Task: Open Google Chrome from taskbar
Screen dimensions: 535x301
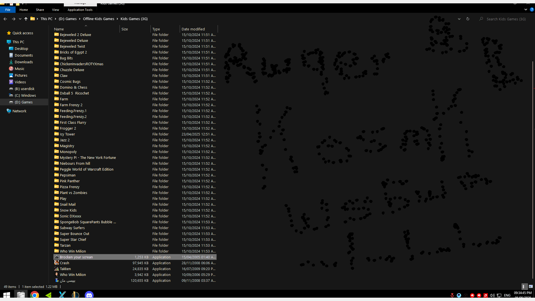Action: (35, 295)
